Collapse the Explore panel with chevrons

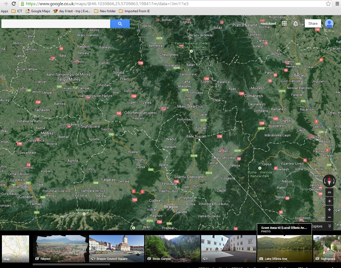click(330, 226)
